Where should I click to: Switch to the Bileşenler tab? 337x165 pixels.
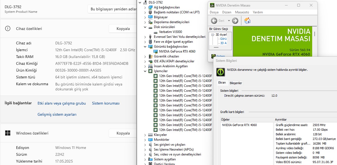(x=236, y=83)
